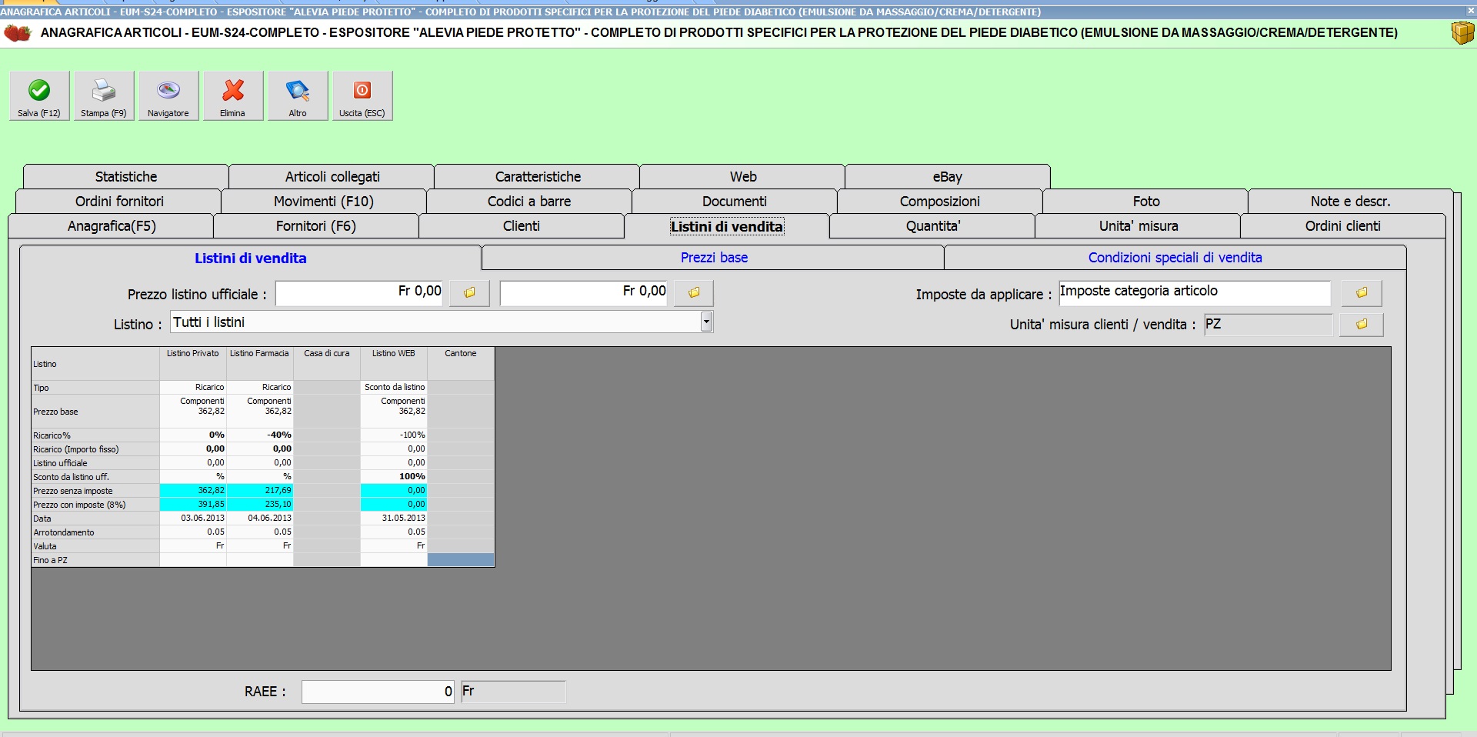Viewport: 1477px width, 737px height.
Task: Click the 04.06.2013 date cell
Action: [x=260, y=519]
